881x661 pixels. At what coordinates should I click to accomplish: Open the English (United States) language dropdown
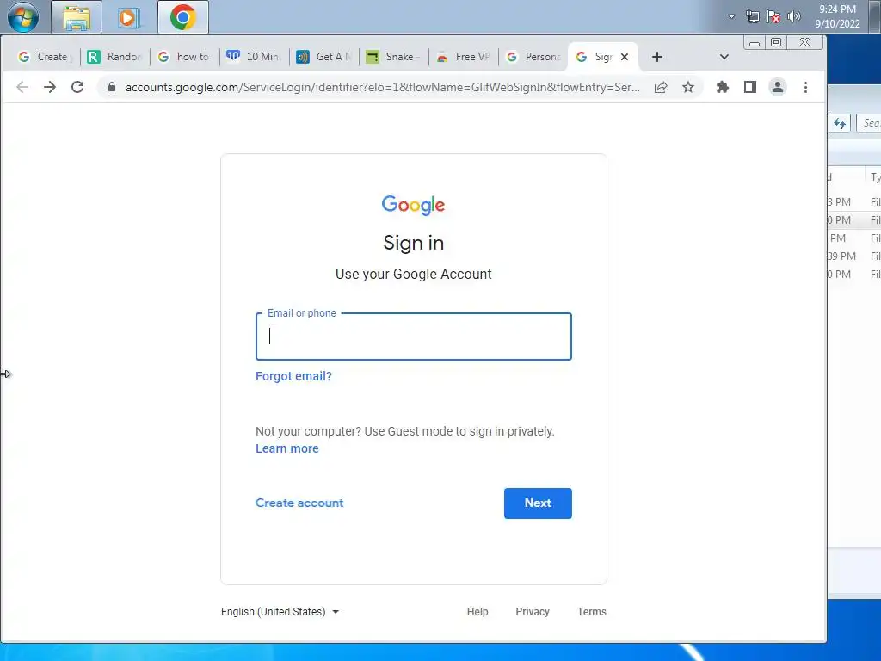pyautogui.click(x=280, y=612)
